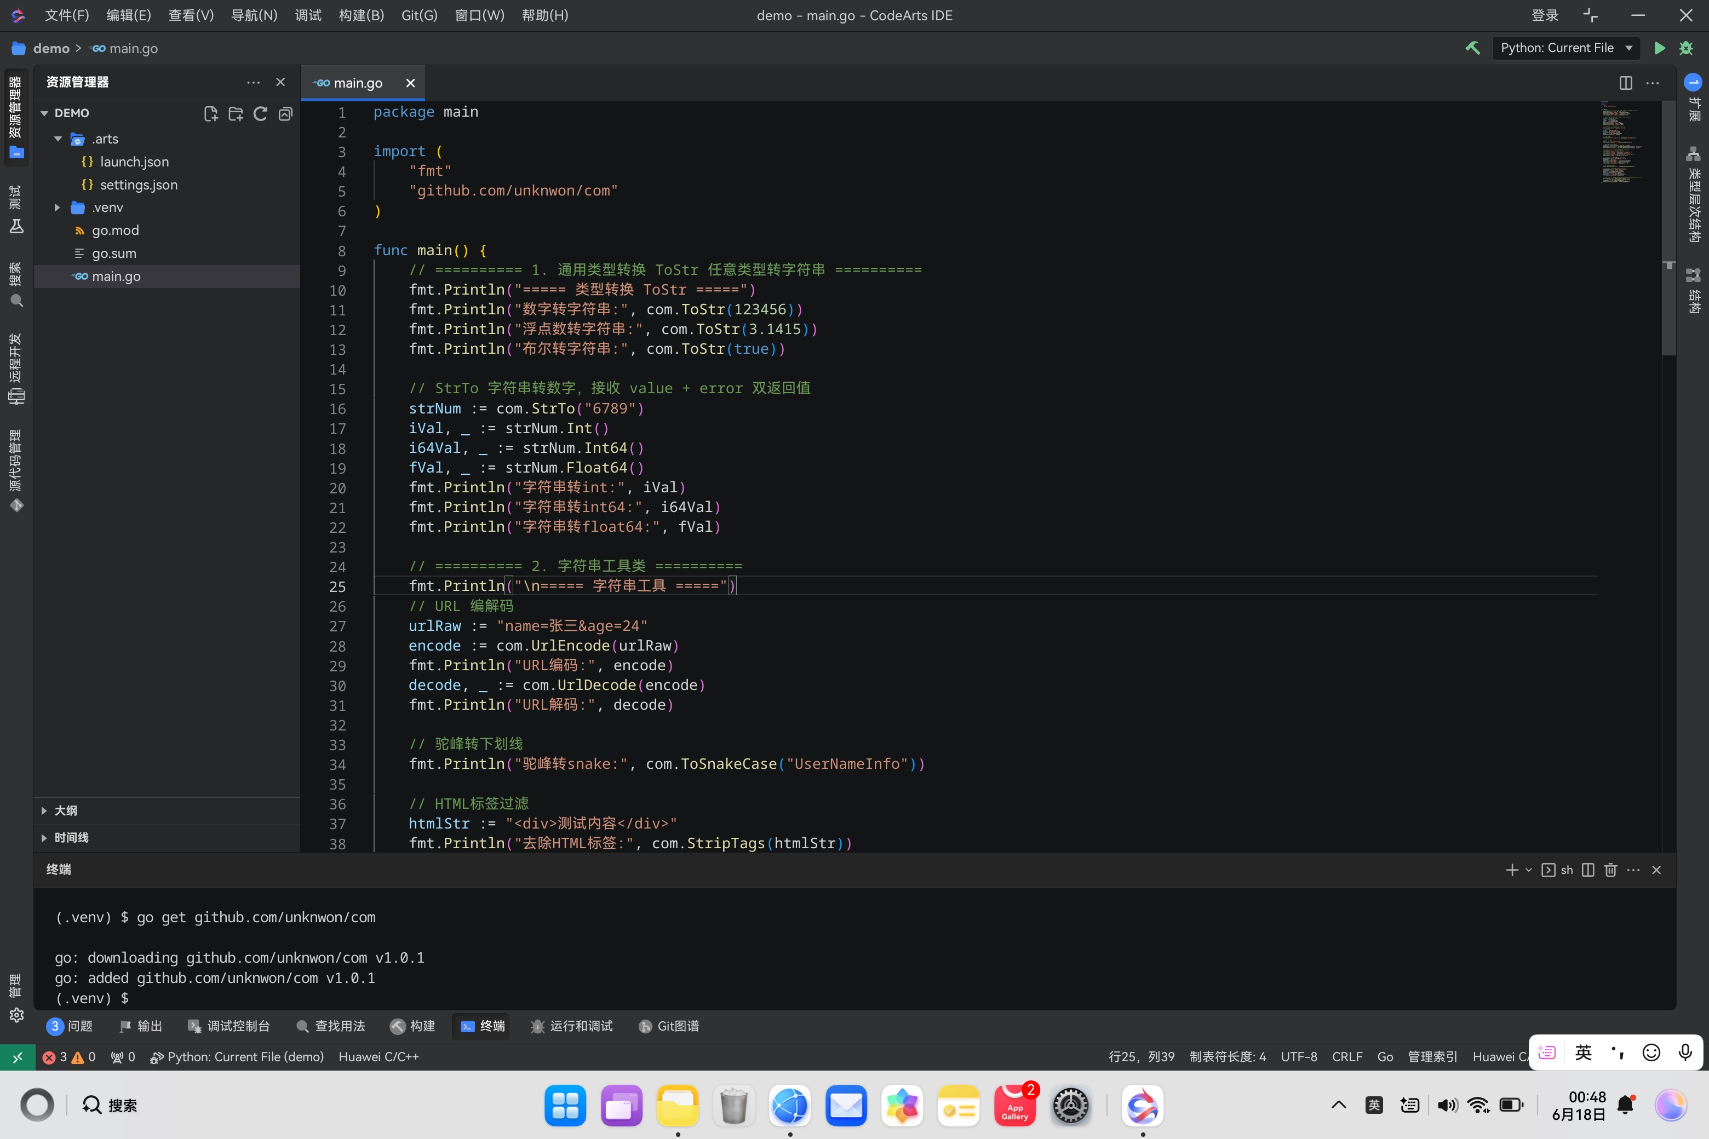
Task: Expand the Timeline (时间线) section
Action: click(167, 837)
